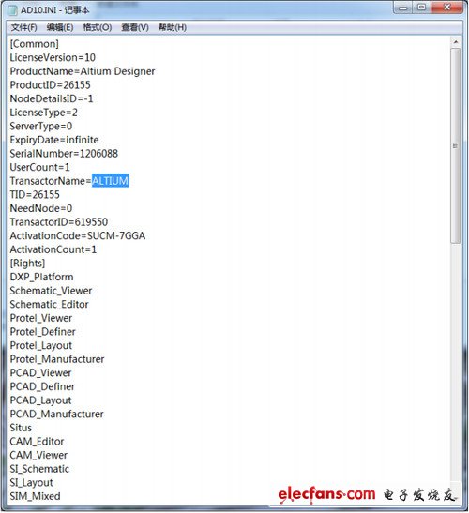Click the ActivationCode=SUCM-7GGA line
The height and width of the screenshot is (513, 469).
[x=78, y=236]
